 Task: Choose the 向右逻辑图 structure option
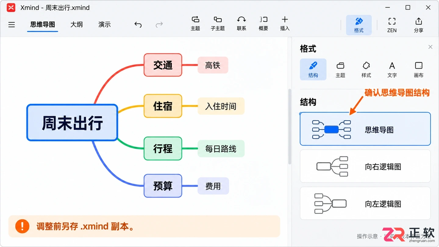365,166
